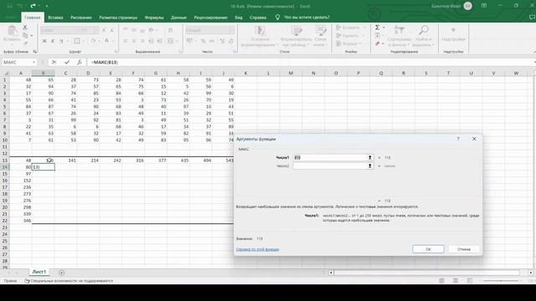The width and height of the screenshot is (536, 301).
Task: Switch to the Формулы ribbon tab
Action: (154, 17)
